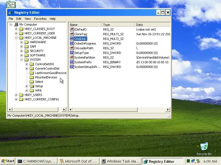221x165 pixels.
Task: Click the SYSTEM folder icon
Action: [26, 60]
